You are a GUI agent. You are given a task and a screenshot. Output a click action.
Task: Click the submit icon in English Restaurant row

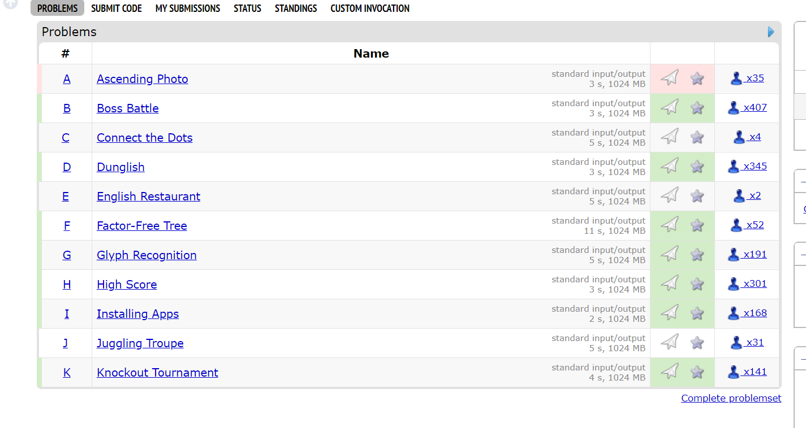pyautogui.click(x=670, y=195)
